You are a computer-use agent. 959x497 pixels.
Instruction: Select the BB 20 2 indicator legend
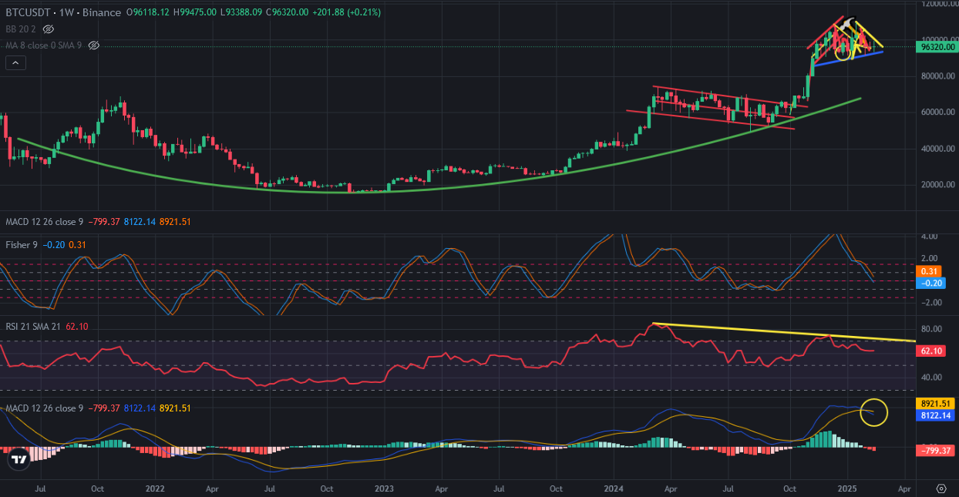[22, 29]
